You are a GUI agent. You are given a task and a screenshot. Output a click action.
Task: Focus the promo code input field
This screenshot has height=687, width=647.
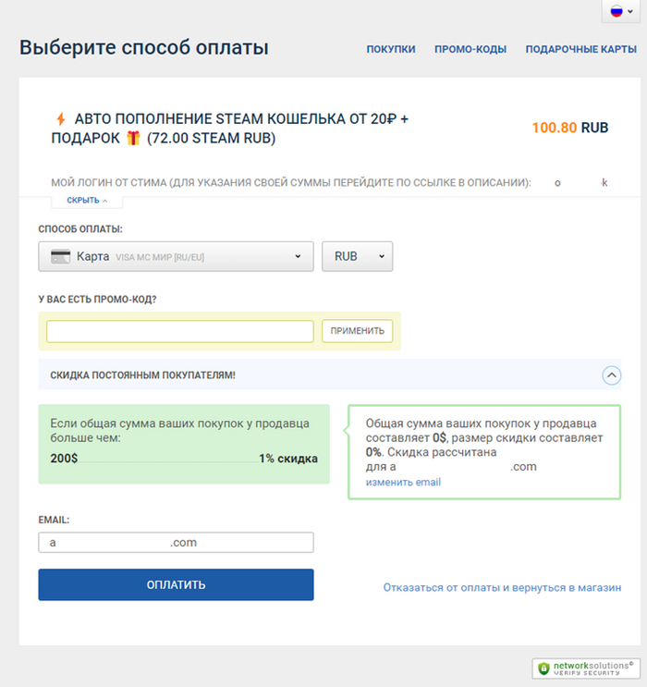pos(180,331)
